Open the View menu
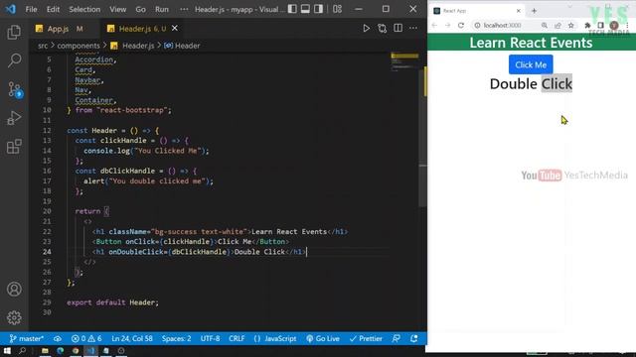 click(117, 9)
